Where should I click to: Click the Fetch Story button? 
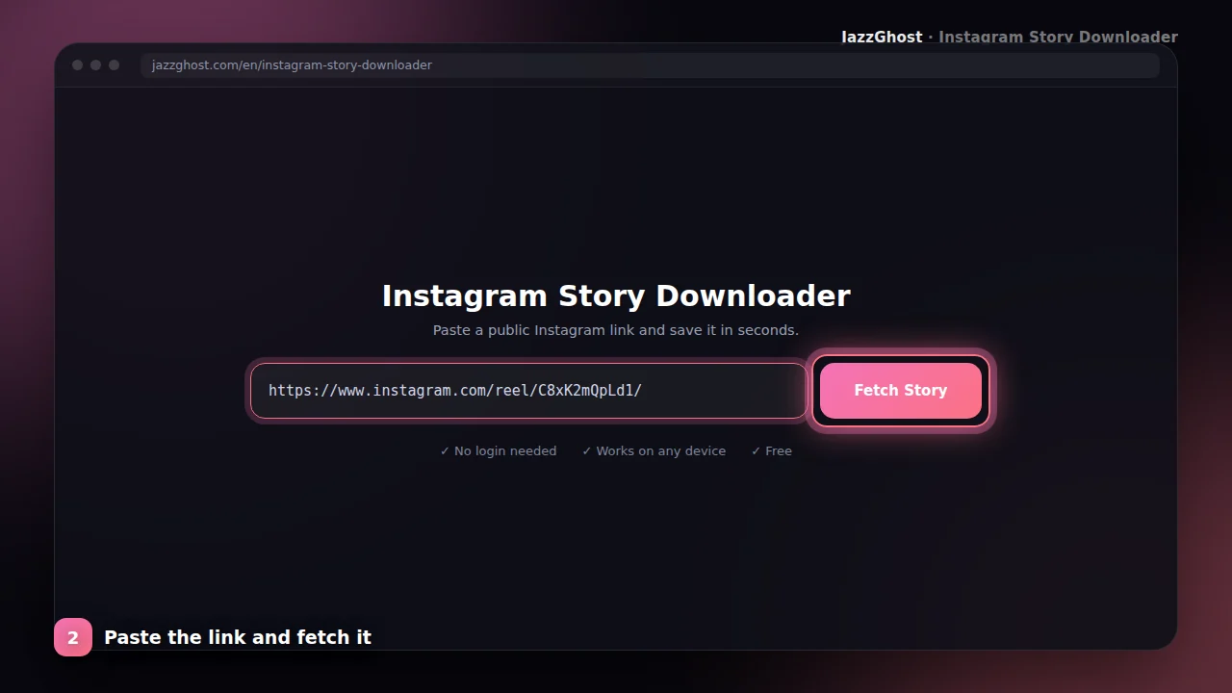click(x=900, y=391)
